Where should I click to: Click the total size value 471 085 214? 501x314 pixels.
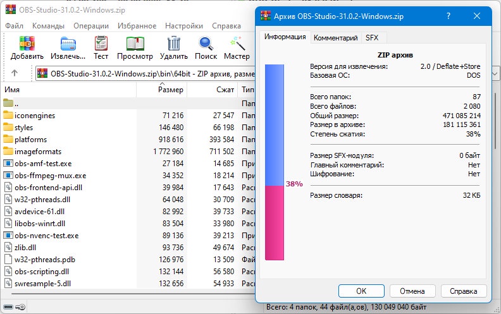[x=461, y=116]
